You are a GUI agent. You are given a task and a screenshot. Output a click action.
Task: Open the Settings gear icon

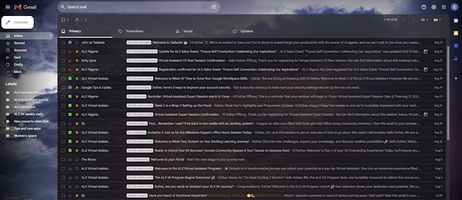[x=434, y=7]
